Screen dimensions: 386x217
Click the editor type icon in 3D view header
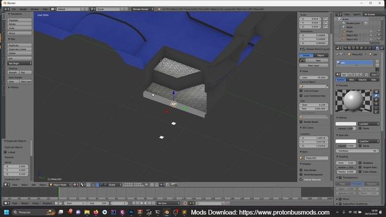(x=7, y=184)
